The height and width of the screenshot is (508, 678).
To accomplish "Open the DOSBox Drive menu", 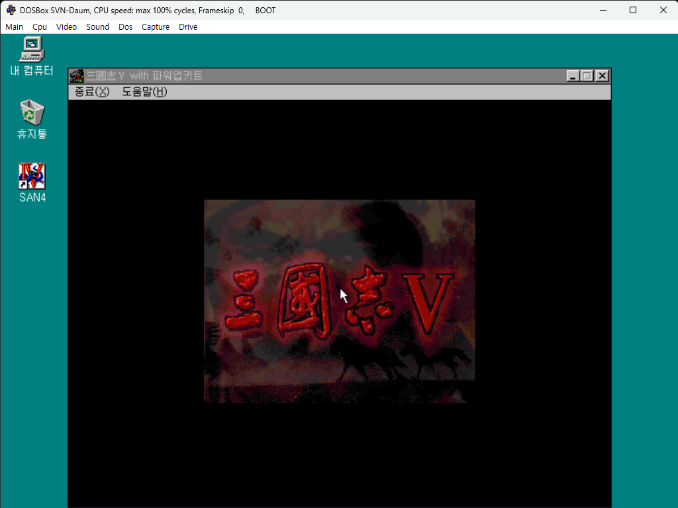I will click(188, 26).
